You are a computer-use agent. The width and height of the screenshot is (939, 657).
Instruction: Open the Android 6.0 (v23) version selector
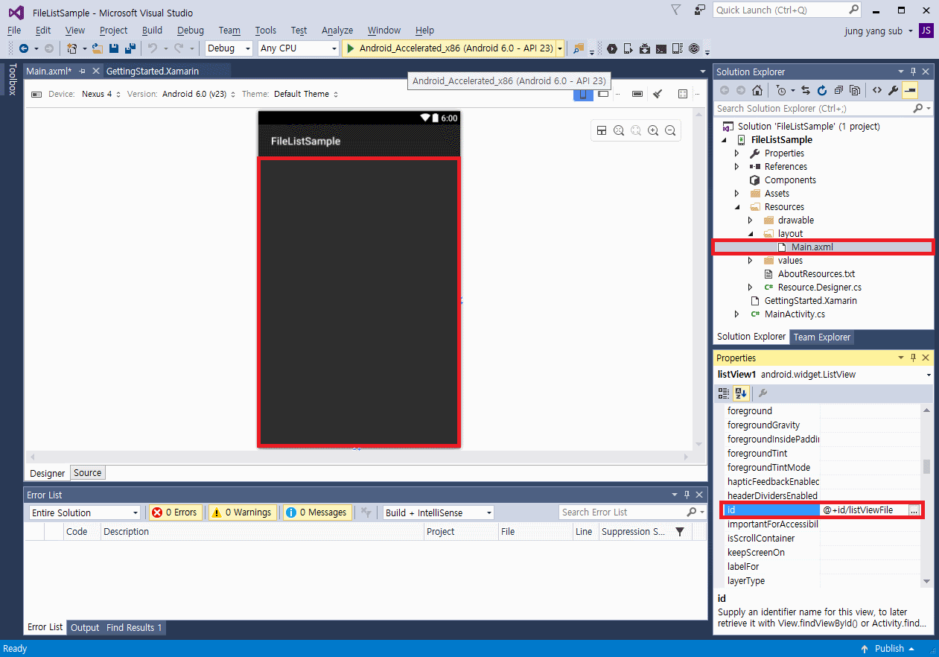pos(198,94)
